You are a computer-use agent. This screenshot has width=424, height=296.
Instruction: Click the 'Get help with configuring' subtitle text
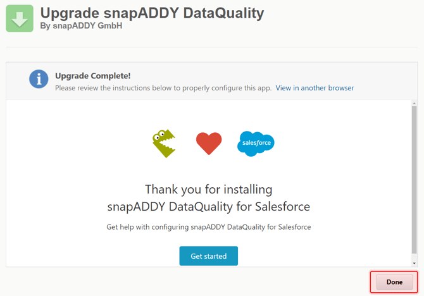tap(208, 227)
